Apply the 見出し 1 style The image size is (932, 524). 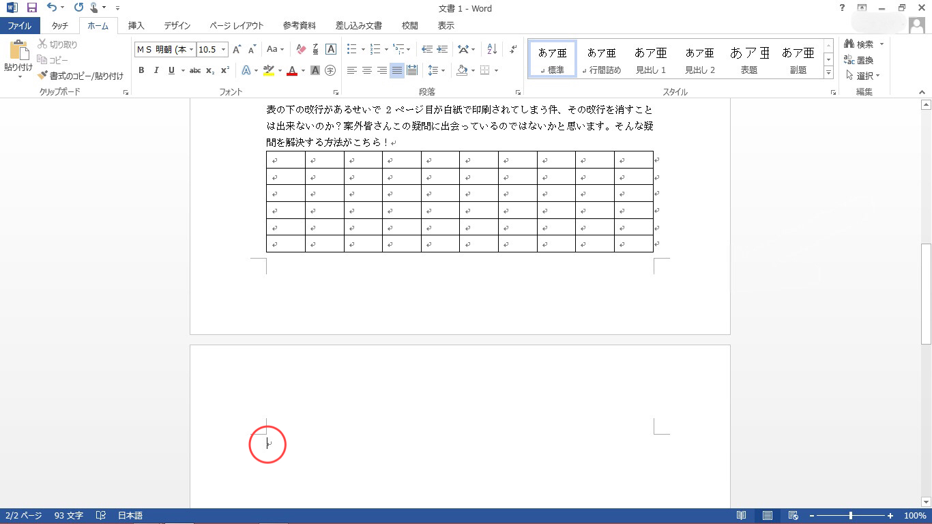650,59
